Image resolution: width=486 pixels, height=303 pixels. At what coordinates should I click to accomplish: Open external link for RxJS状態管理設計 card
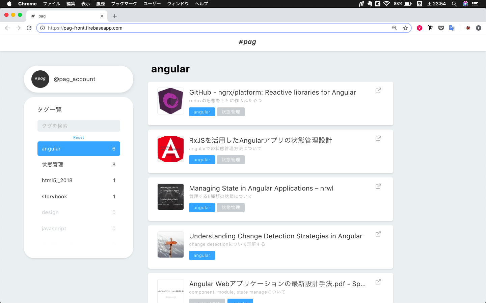(378, 138)
